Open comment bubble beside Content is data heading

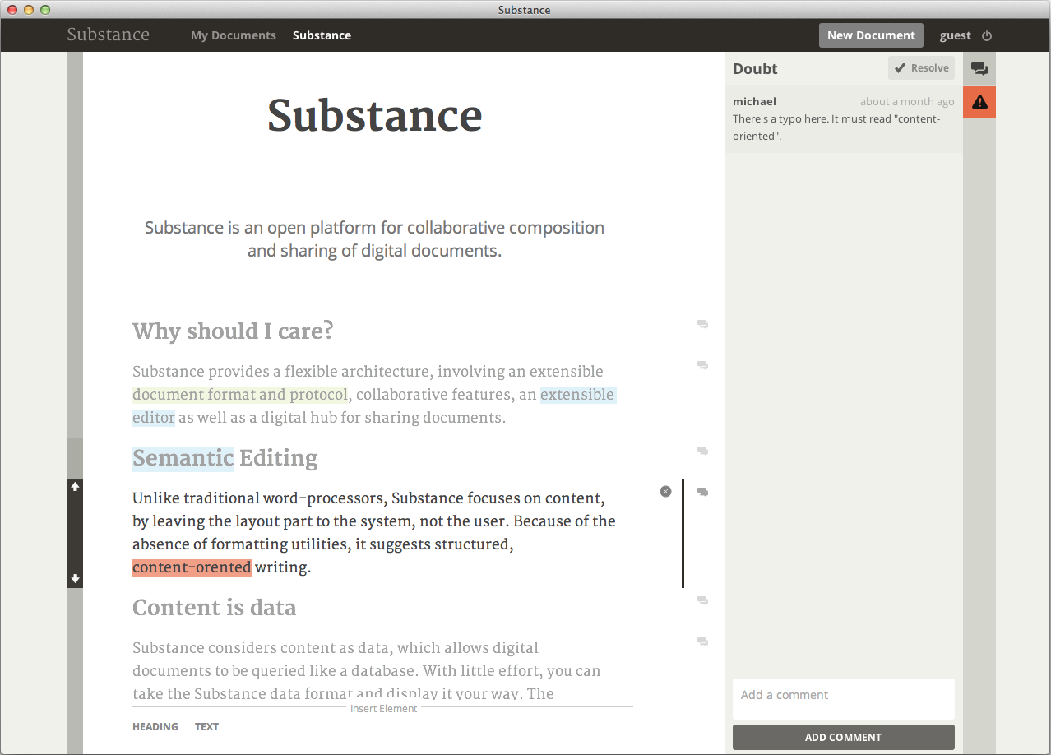[x=702, y=600]
